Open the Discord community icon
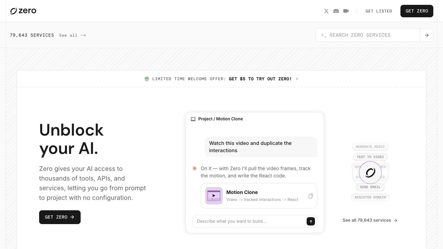The image size is (443, 249). (336, 11)
